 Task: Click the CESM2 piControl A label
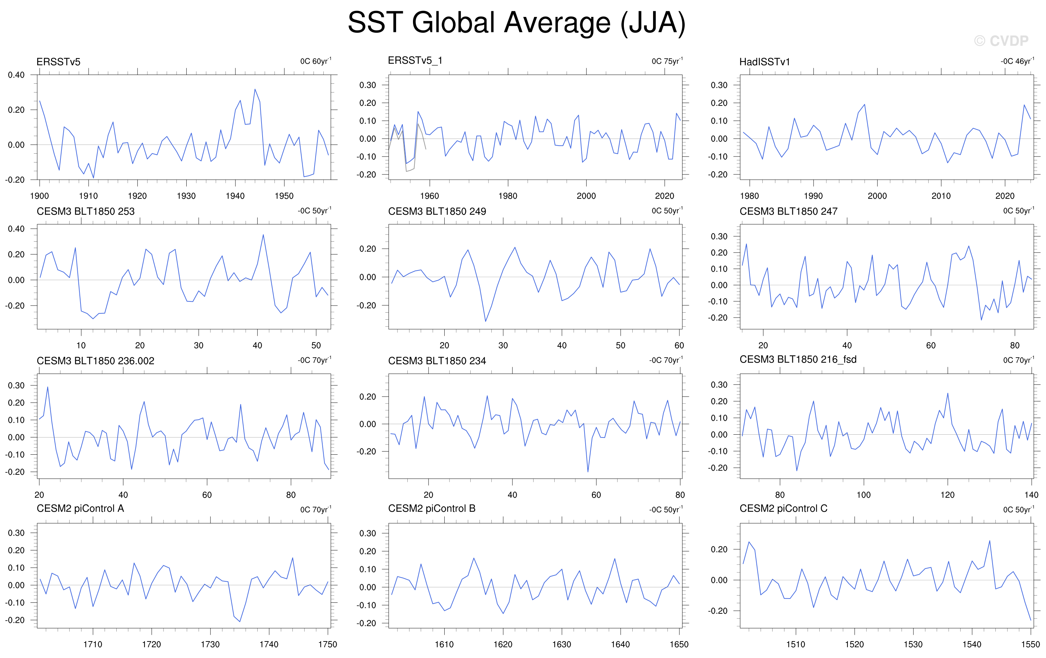click(x=80, y=509)
